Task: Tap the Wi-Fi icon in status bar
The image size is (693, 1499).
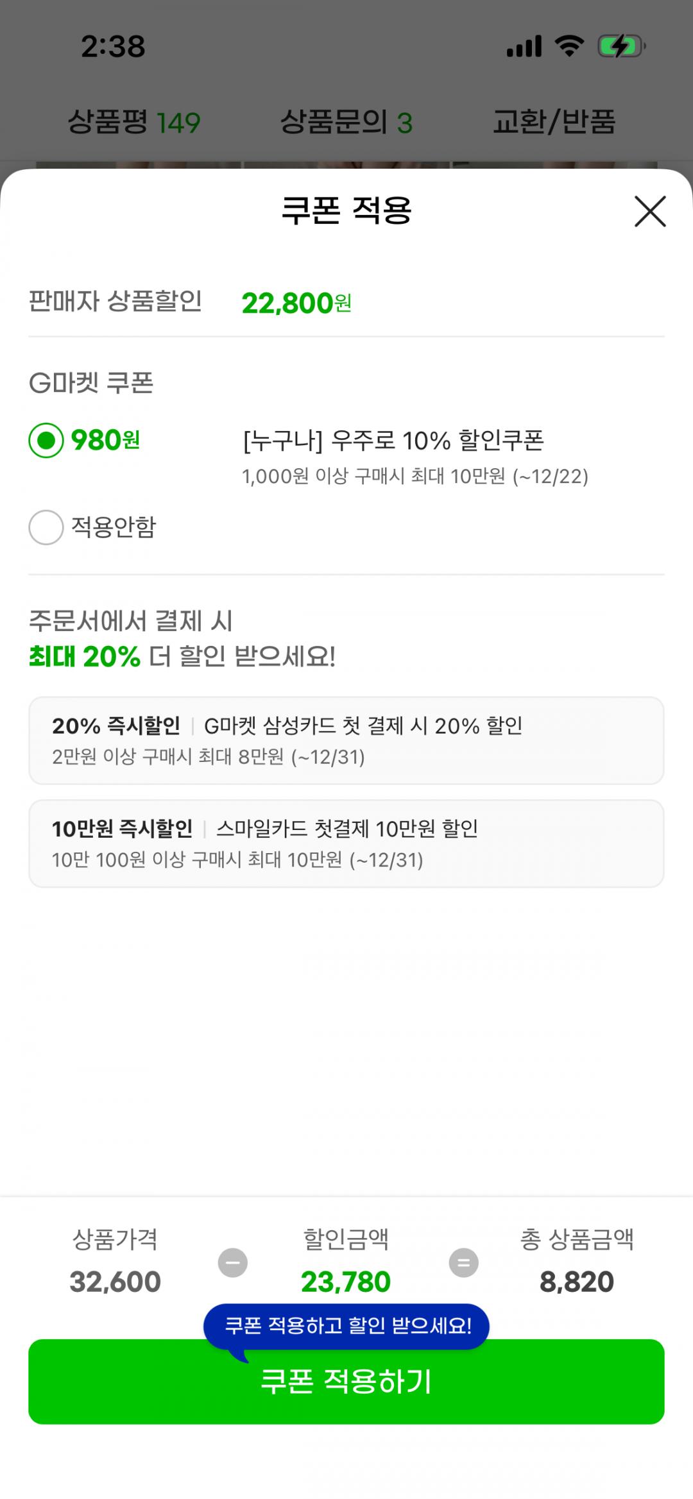Action: pyautogui.click(x=569, y=46)
